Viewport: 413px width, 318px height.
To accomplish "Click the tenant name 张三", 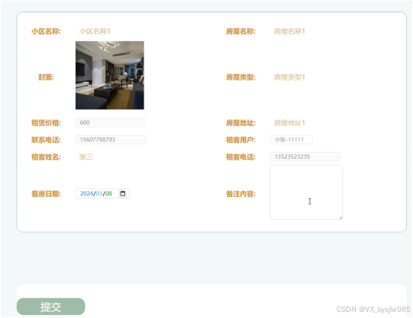I will point(86,157).
